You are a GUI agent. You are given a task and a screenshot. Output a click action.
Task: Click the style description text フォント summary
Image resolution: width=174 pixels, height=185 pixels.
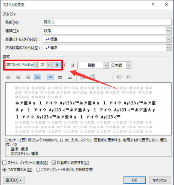pos(88,147)
